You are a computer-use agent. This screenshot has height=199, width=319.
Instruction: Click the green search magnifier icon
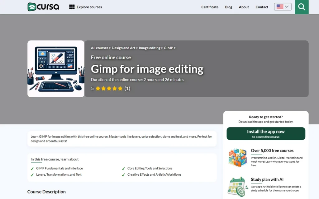(302, 7)
